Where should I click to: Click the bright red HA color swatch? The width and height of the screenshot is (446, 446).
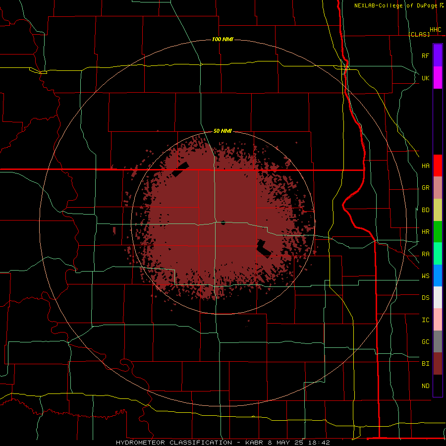point(438,166)
